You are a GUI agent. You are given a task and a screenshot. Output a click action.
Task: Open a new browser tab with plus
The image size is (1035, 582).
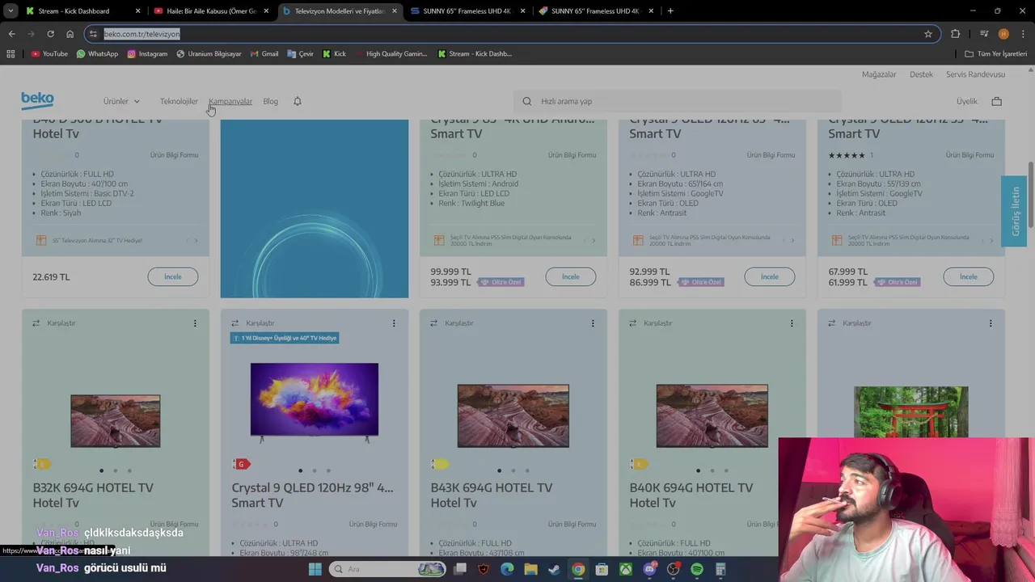(x=670, y=11)
